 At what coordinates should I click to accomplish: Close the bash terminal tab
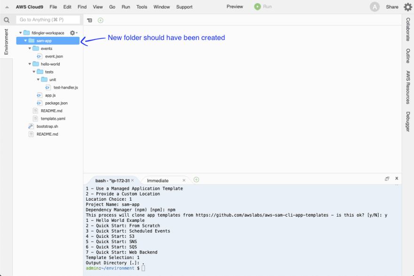[133, 180]
